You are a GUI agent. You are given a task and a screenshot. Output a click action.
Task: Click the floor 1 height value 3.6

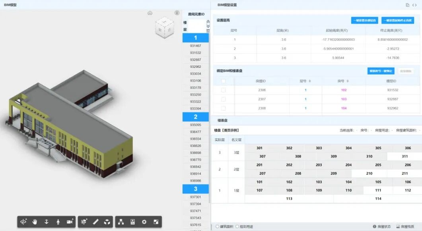click(x=284, y=39)
